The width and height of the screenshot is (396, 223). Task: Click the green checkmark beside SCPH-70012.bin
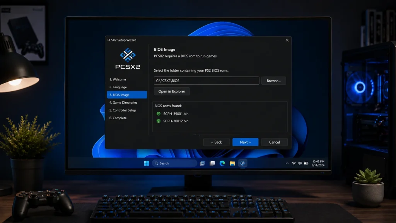tap(159, 121)
